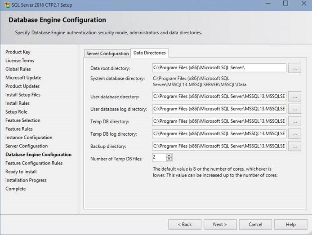Select Complete step in sidebar
Screen dimensions: 312x235
tap(16, 189)
